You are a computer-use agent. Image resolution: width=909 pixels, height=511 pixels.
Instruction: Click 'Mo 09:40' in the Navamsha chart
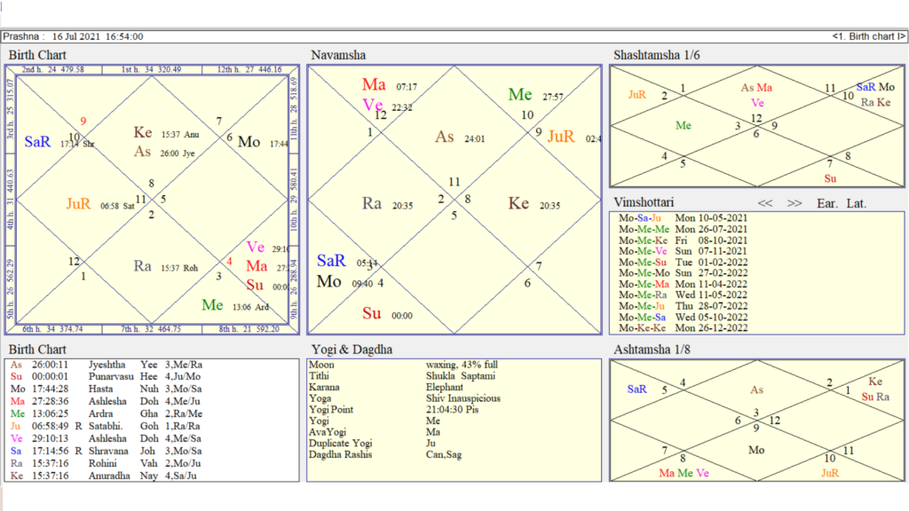click(x=346, y=282)
